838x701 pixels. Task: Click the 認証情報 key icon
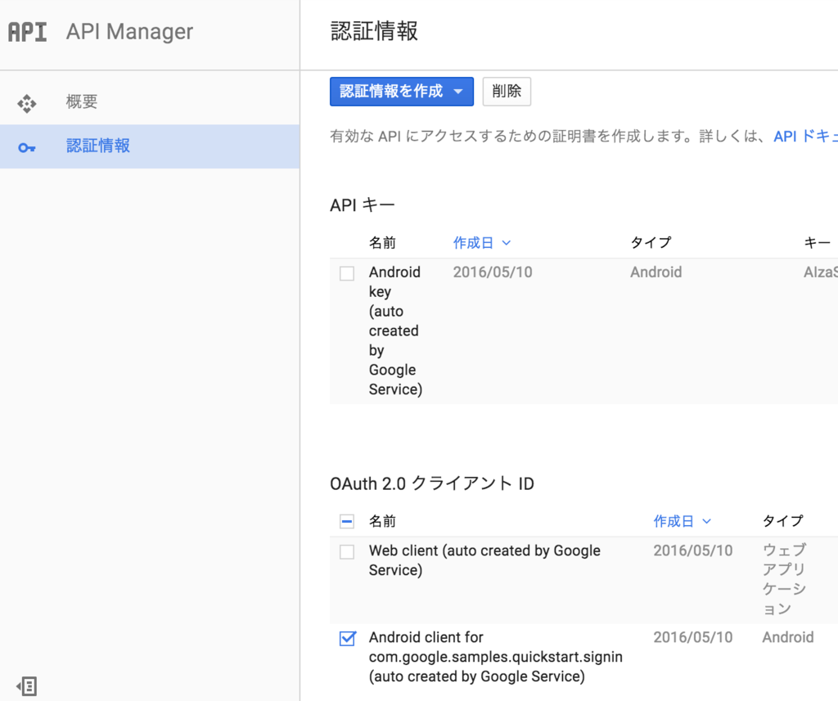pyautogui.click(x=27, y=147)
